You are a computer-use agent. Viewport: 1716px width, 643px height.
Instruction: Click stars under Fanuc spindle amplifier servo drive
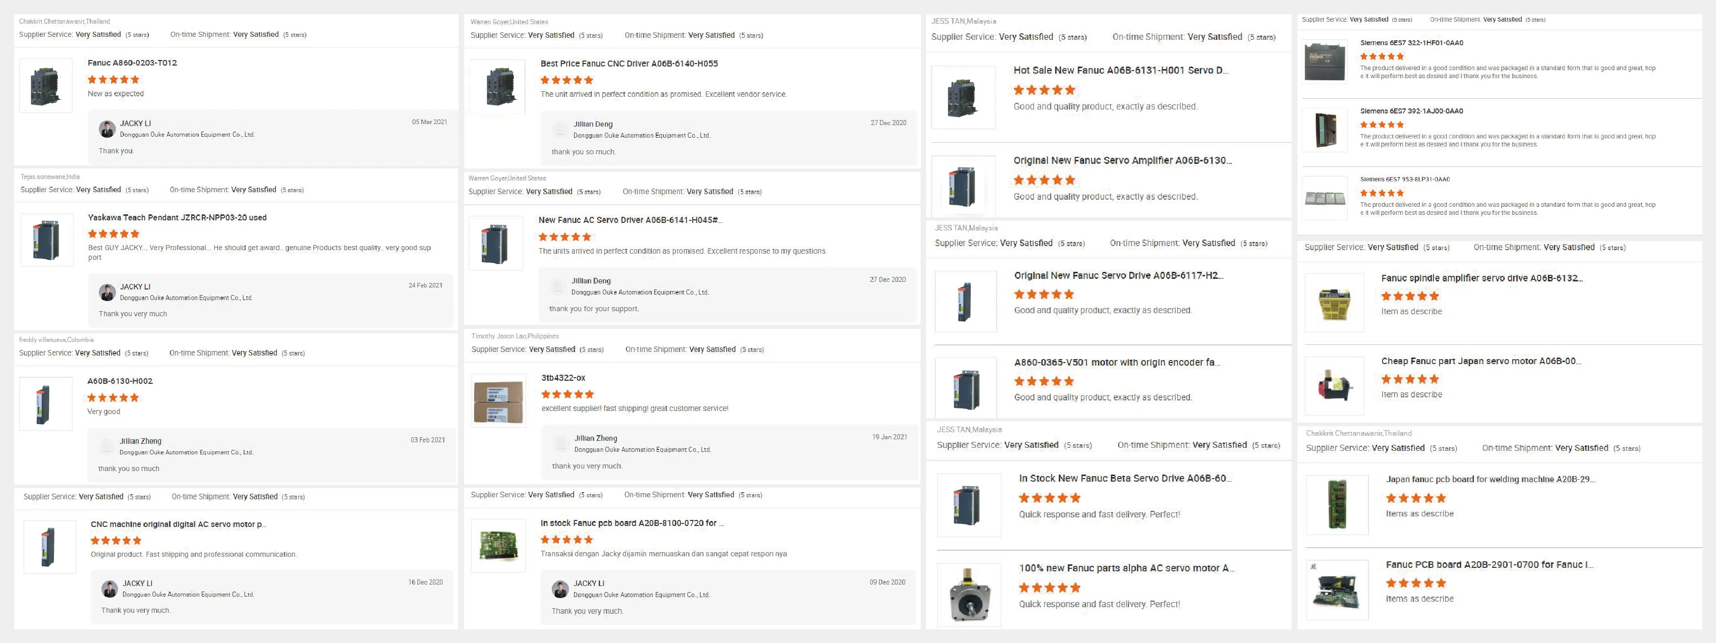tap(1409, 297)
